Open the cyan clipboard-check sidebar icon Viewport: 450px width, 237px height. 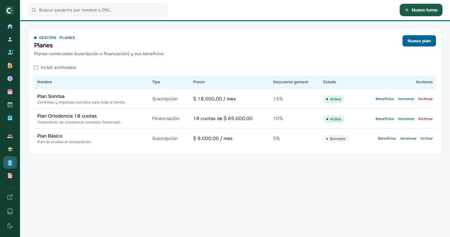tap(10, 118)
